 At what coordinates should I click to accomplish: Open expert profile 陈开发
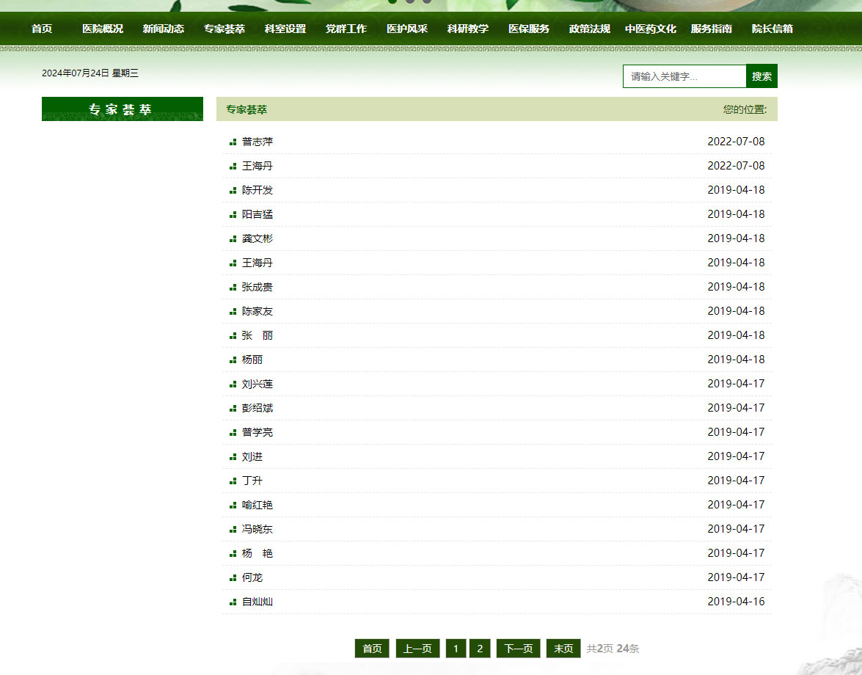[x=257, y=190]
